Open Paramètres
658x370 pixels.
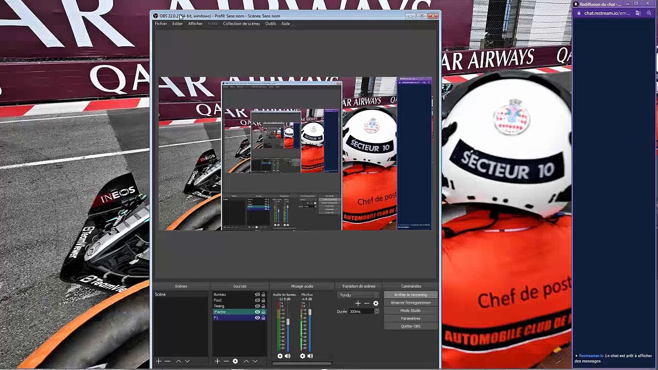point(410,318)
